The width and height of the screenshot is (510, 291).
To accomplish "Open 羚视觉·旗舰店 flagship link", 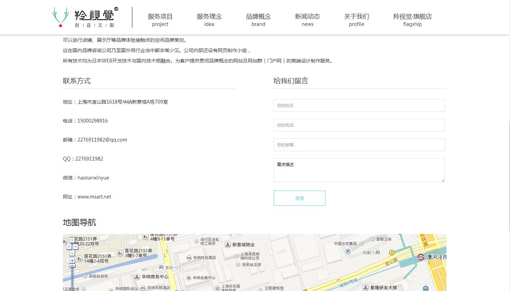I will click(412, 20).
